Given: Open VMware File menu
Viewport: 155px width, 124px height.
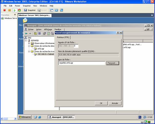Looking at the screenshot, I should [x=5, y=6].
